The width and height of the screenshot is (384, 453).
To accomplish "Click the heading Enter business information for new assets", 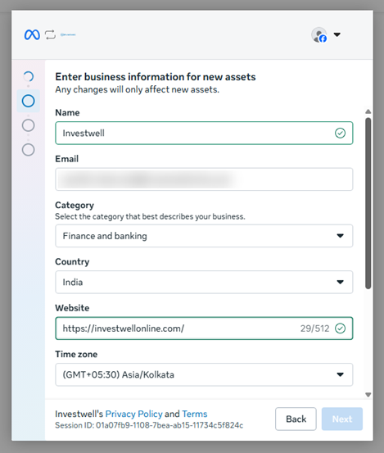I will point(156,77).
